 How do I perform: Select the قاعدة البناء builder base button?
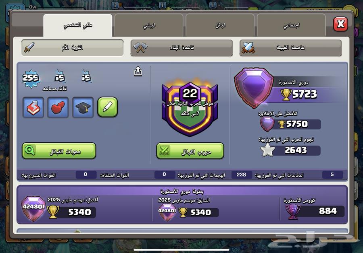point(181,47)
